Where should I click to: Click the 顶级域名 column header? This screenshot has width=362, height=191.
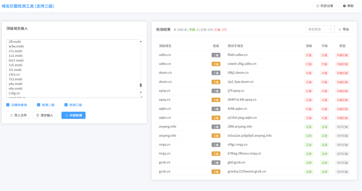click(165, 46)
